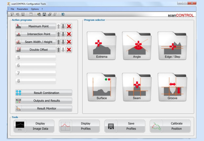Open the Options menu
The width and height of the screenshot is (204, 141).
point(35,9)
